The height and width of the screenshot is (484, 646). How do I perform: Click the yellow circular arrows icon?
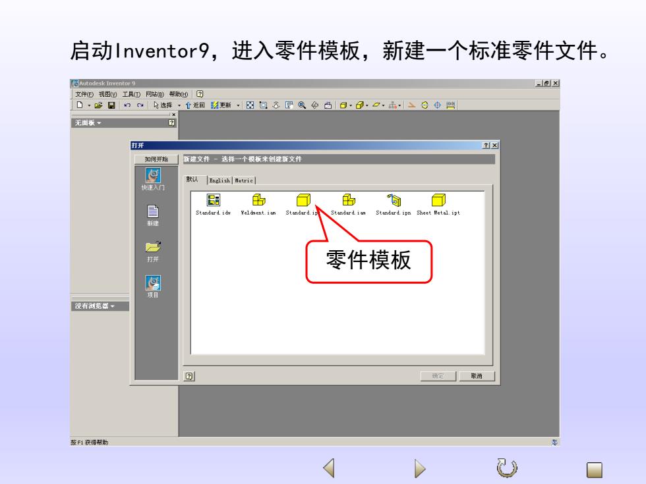coord(425,105)
